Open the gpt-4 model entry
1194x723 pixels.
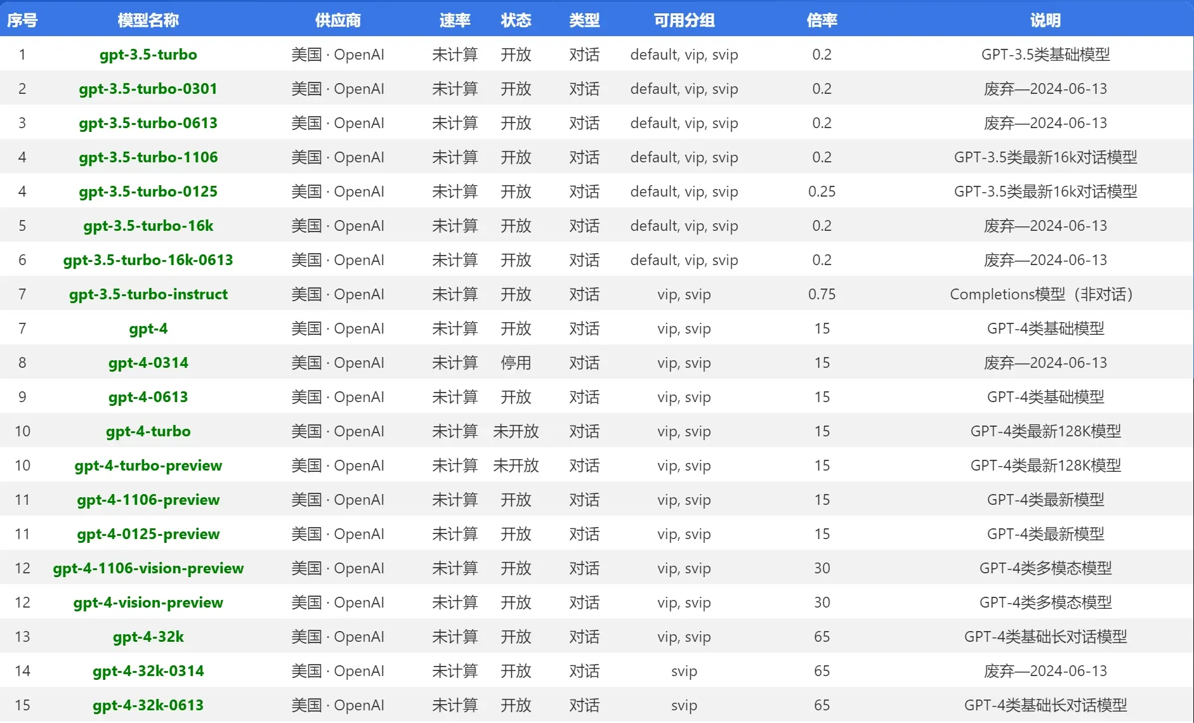pyautogui.click(x=148, y=329)
